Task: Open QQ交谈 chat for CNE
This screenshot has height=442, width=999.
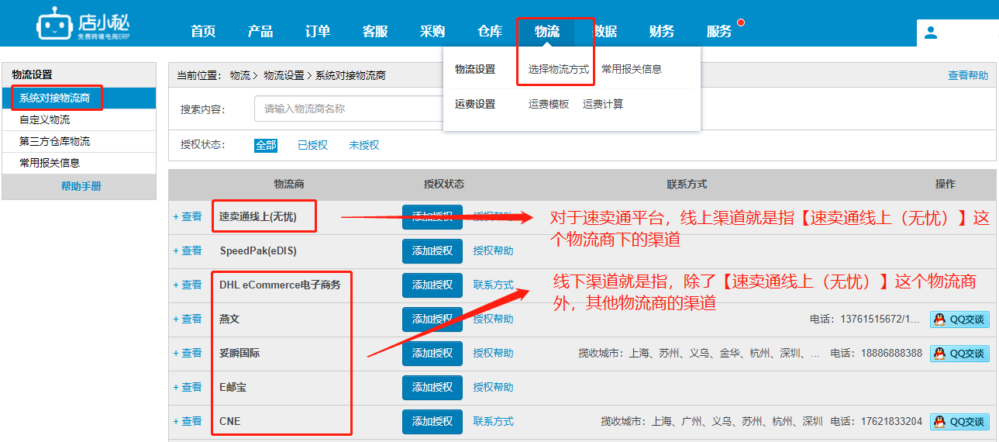Action: click(959, 422)
